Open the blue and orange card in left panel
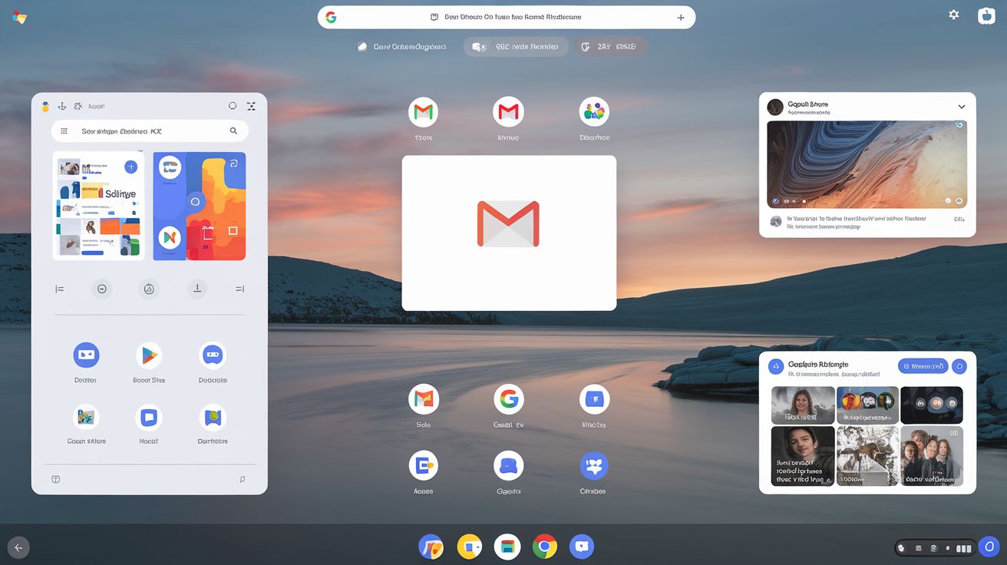Screen dimensions: 1007x565 pyautogui.click(x=200, y=206)
